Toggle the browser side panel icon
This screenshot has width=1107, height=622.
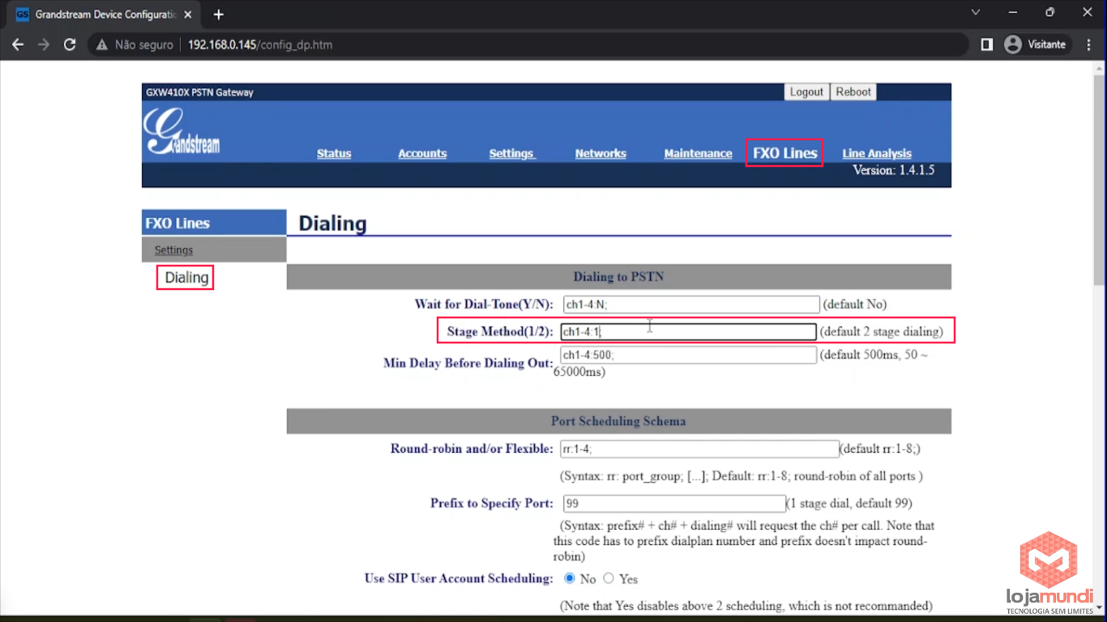(986, 45)
